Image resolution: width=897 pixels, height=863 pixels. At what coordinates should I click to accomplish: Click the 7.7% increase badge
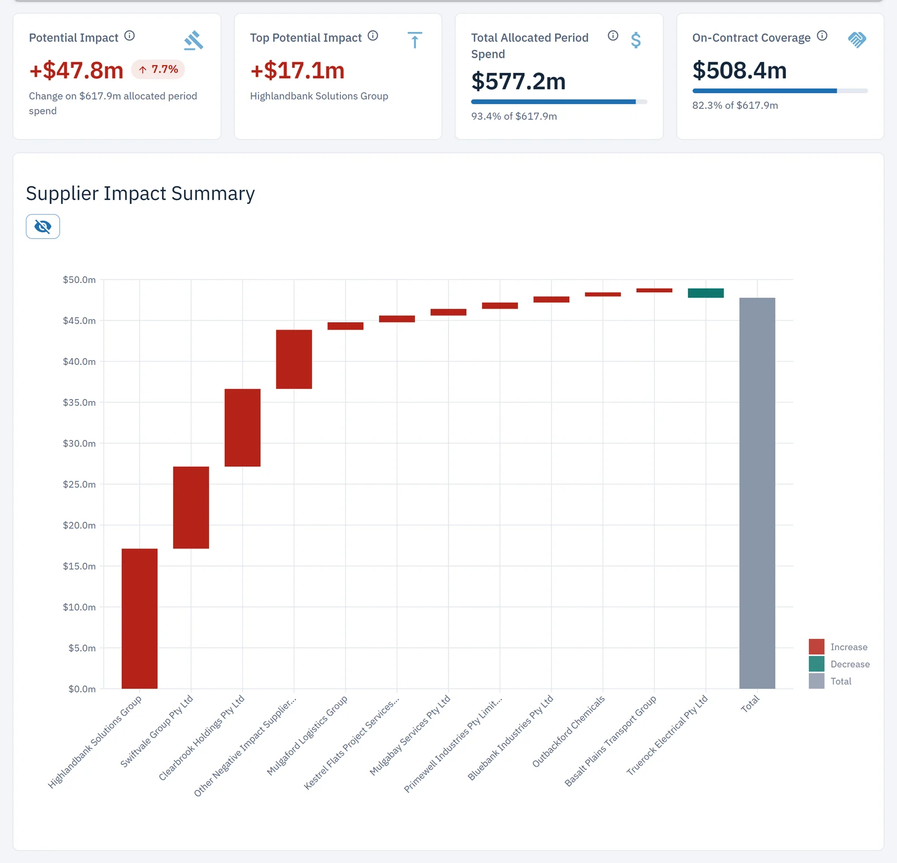pyautogui.click(x=158, y=69)
